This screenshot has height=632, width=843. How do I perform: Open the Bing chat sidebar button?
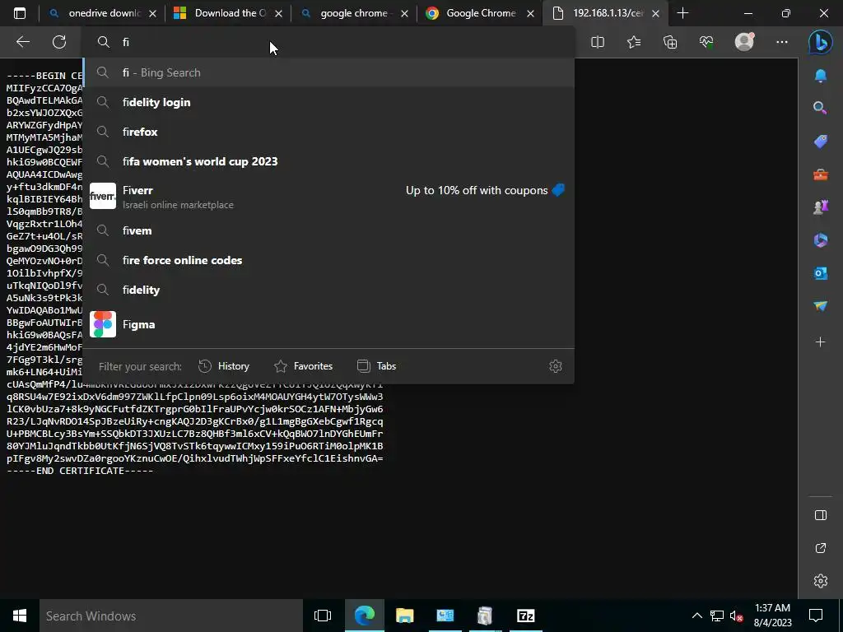click(x=821, y=42)
